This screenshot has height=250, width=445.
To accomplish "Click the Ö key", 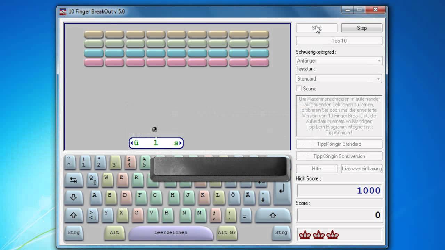I will click(234, 197).
